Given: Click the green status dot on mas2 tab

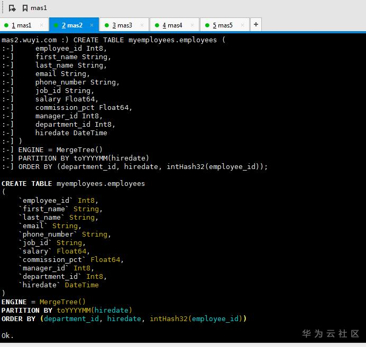Looking at the screenshot, I should tap(56, 25).
